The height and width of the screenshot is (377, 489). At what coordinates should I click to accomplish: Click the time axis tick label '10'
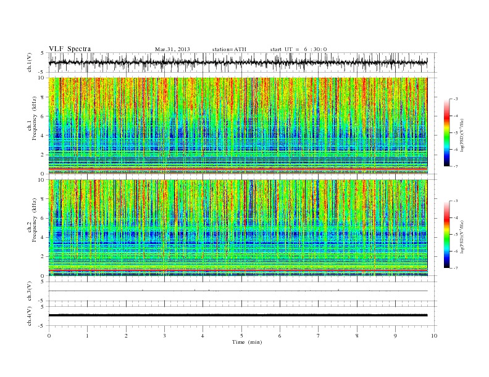(434, 336)
